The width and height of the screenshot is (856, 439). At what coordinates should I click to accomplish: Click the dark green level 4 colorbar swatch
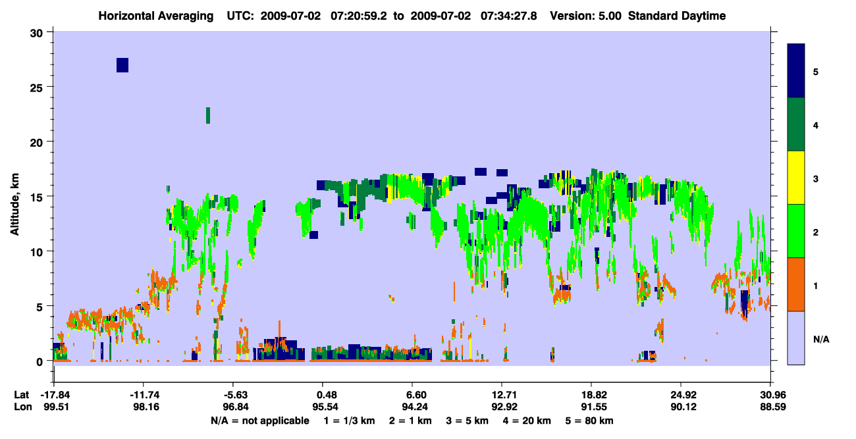pos(796,124)
